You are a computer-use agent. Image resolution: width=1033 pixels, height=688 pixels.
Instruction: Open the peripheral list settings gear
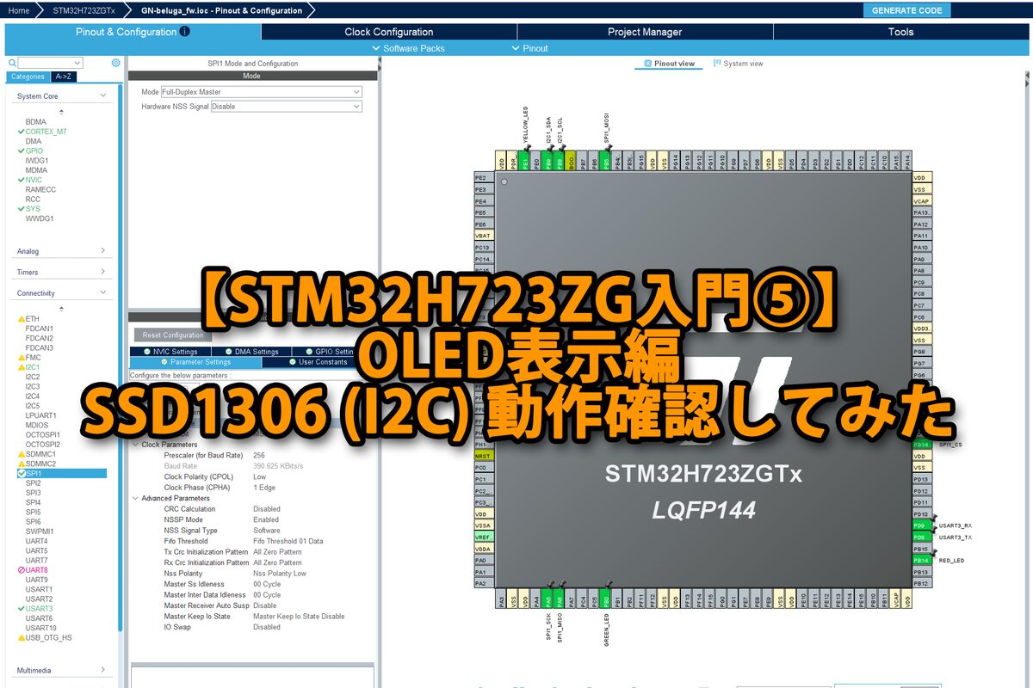(116, 63)
